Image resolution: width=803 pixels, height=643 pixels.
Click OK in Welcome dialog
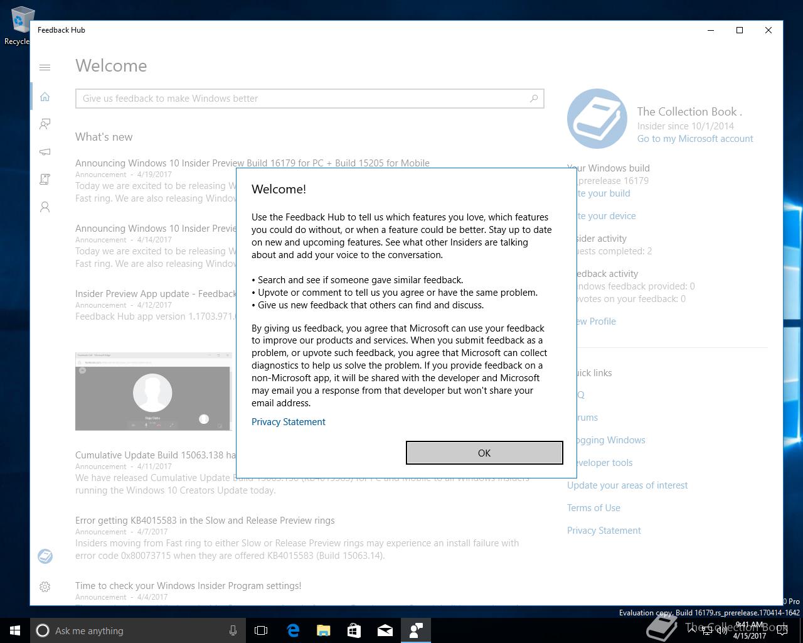click(484, 453)
